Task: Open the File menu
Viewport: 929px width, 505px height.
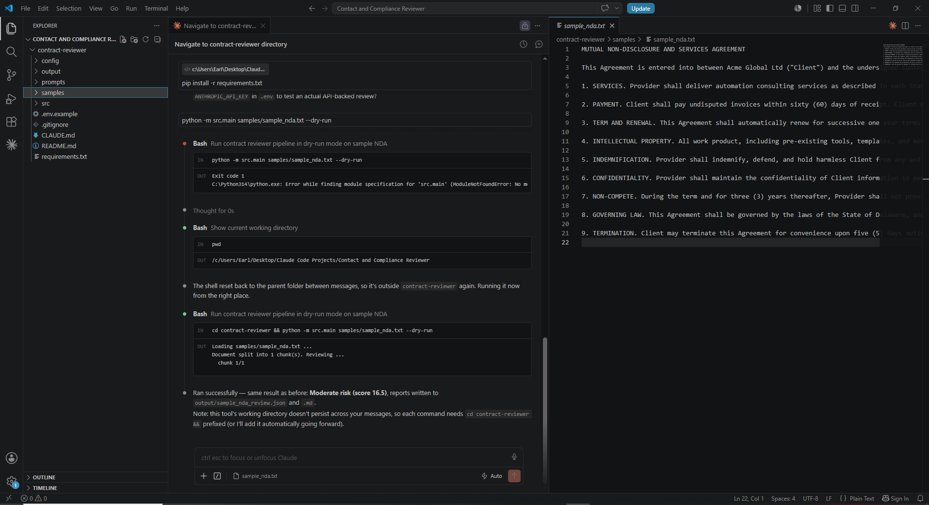Action: click(26, 8)
